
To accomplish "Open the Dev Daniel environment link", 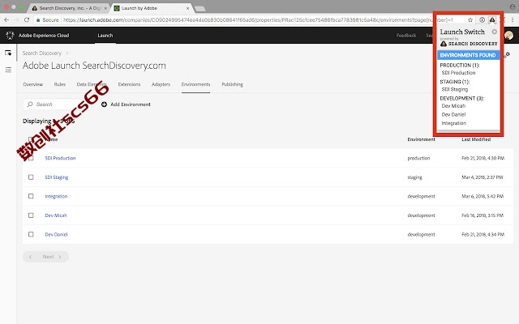I will point(56,234).
